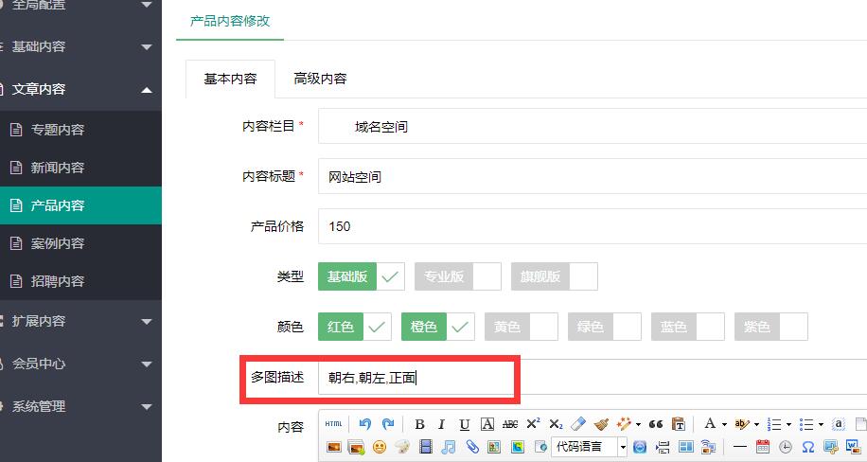The height and width of the screenshot is (462, 867).
Task: Expand the 基础内容 sidebar menu
Action: (80, 46)
